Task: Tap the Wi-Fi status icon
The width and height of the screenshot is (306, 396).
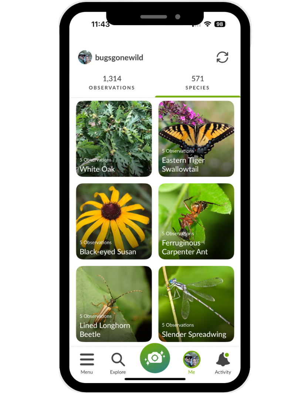Action: 208,24
